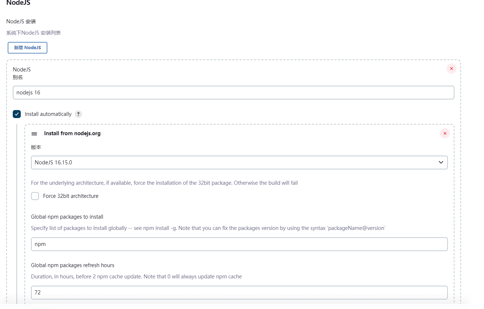Click the 系统下NodeJS 安装列表 description text
484x309 pixels.
tap(34, 33)
